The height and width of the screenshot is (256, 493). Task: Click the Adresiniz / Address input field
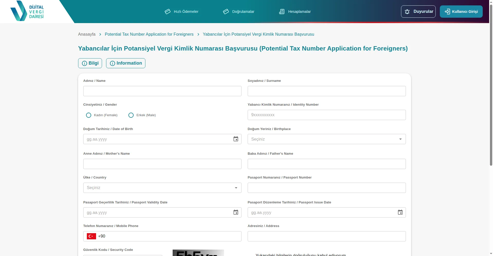click(327, 236)
